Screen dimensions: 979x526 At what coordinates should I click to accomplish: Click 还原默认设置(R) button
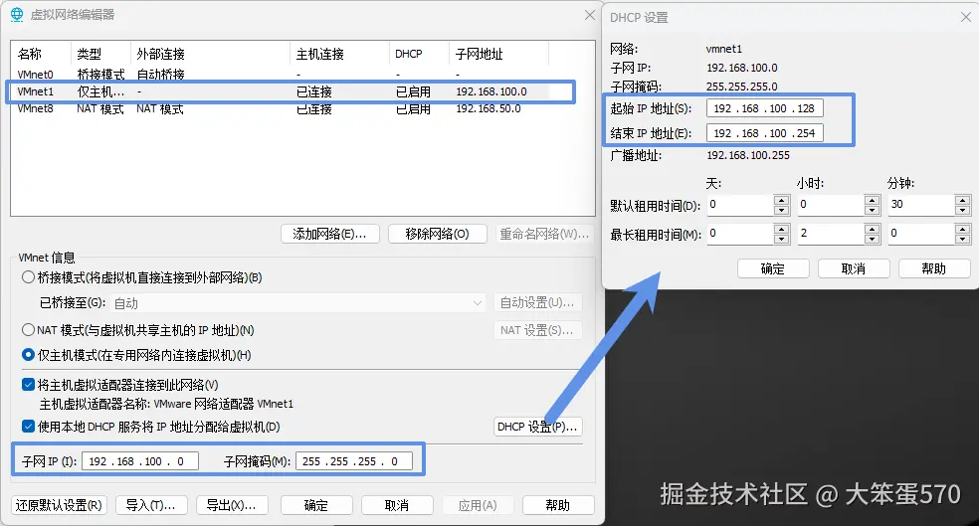60,505
